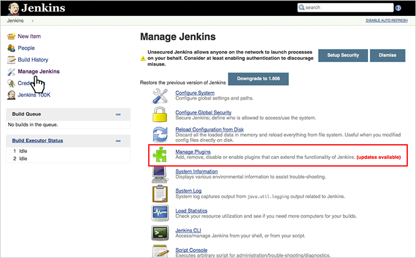Click the Manage Jenkins tools icon in sidebar
The image size is (416, 258).
11,72
